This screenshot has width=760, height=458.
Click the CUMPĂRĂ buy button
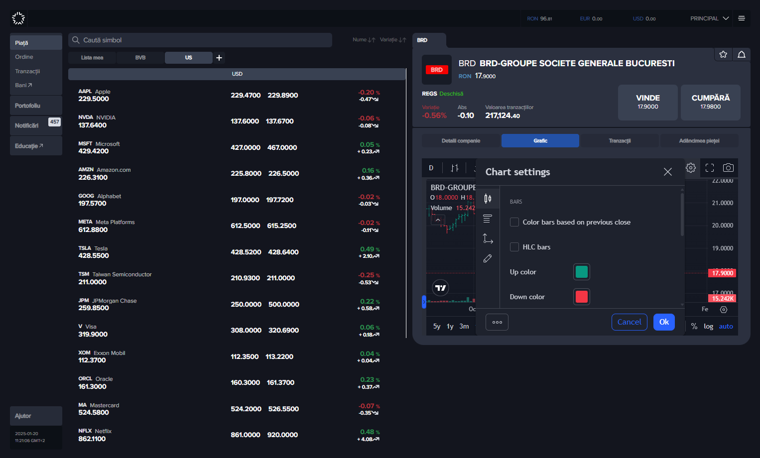[711, 102]
